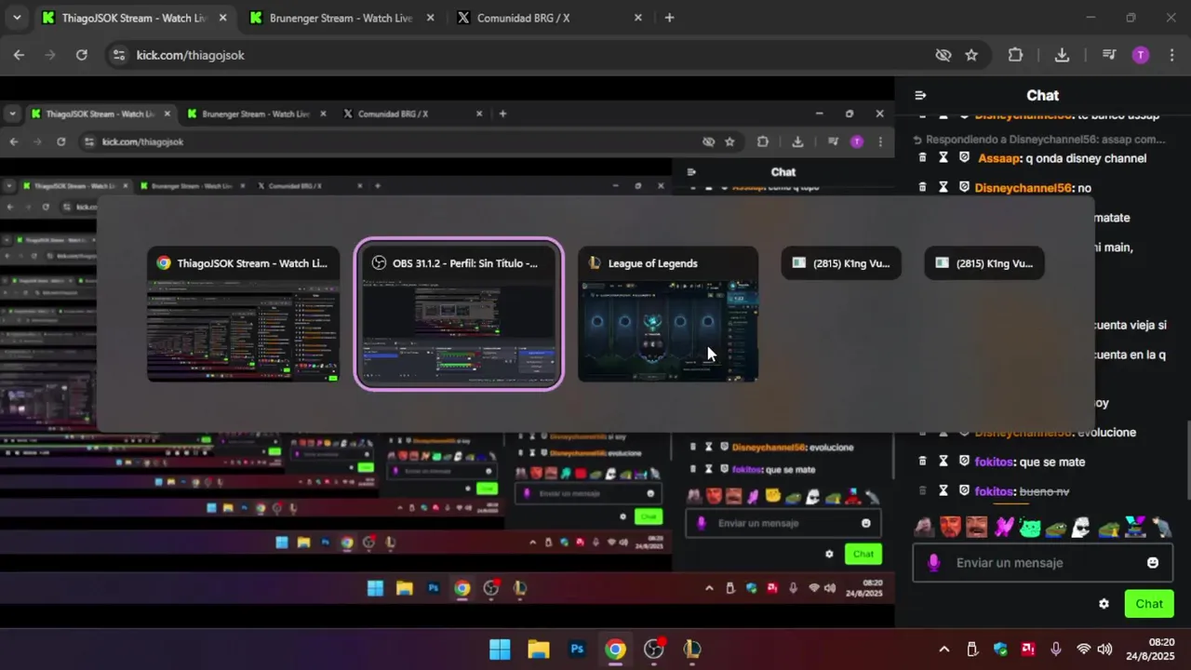
Task: Select the ThiagoJSOK Stream window thumbnail in switcher
Action: click(x=243, y=315)
